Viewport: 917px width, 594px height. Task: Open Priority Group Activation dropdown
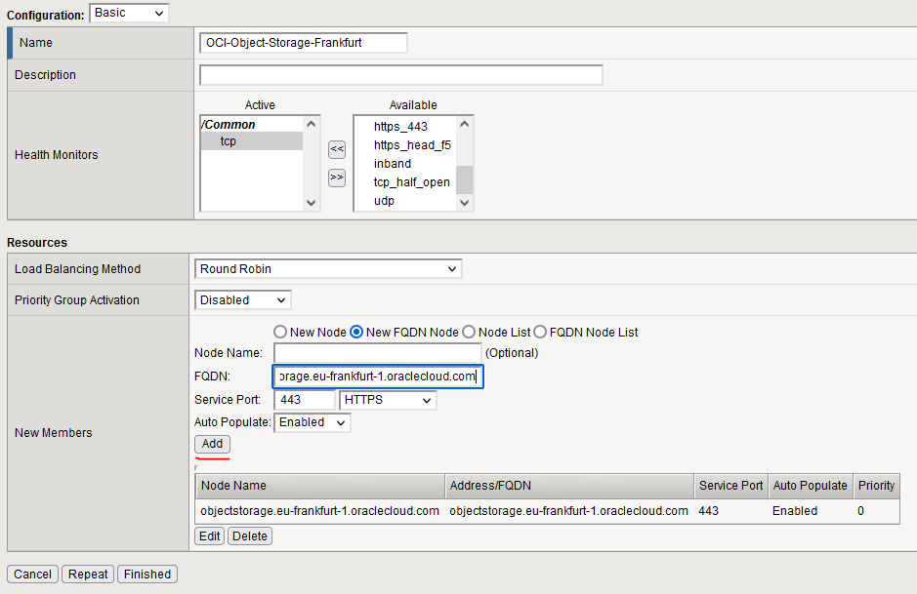point(242,300)
